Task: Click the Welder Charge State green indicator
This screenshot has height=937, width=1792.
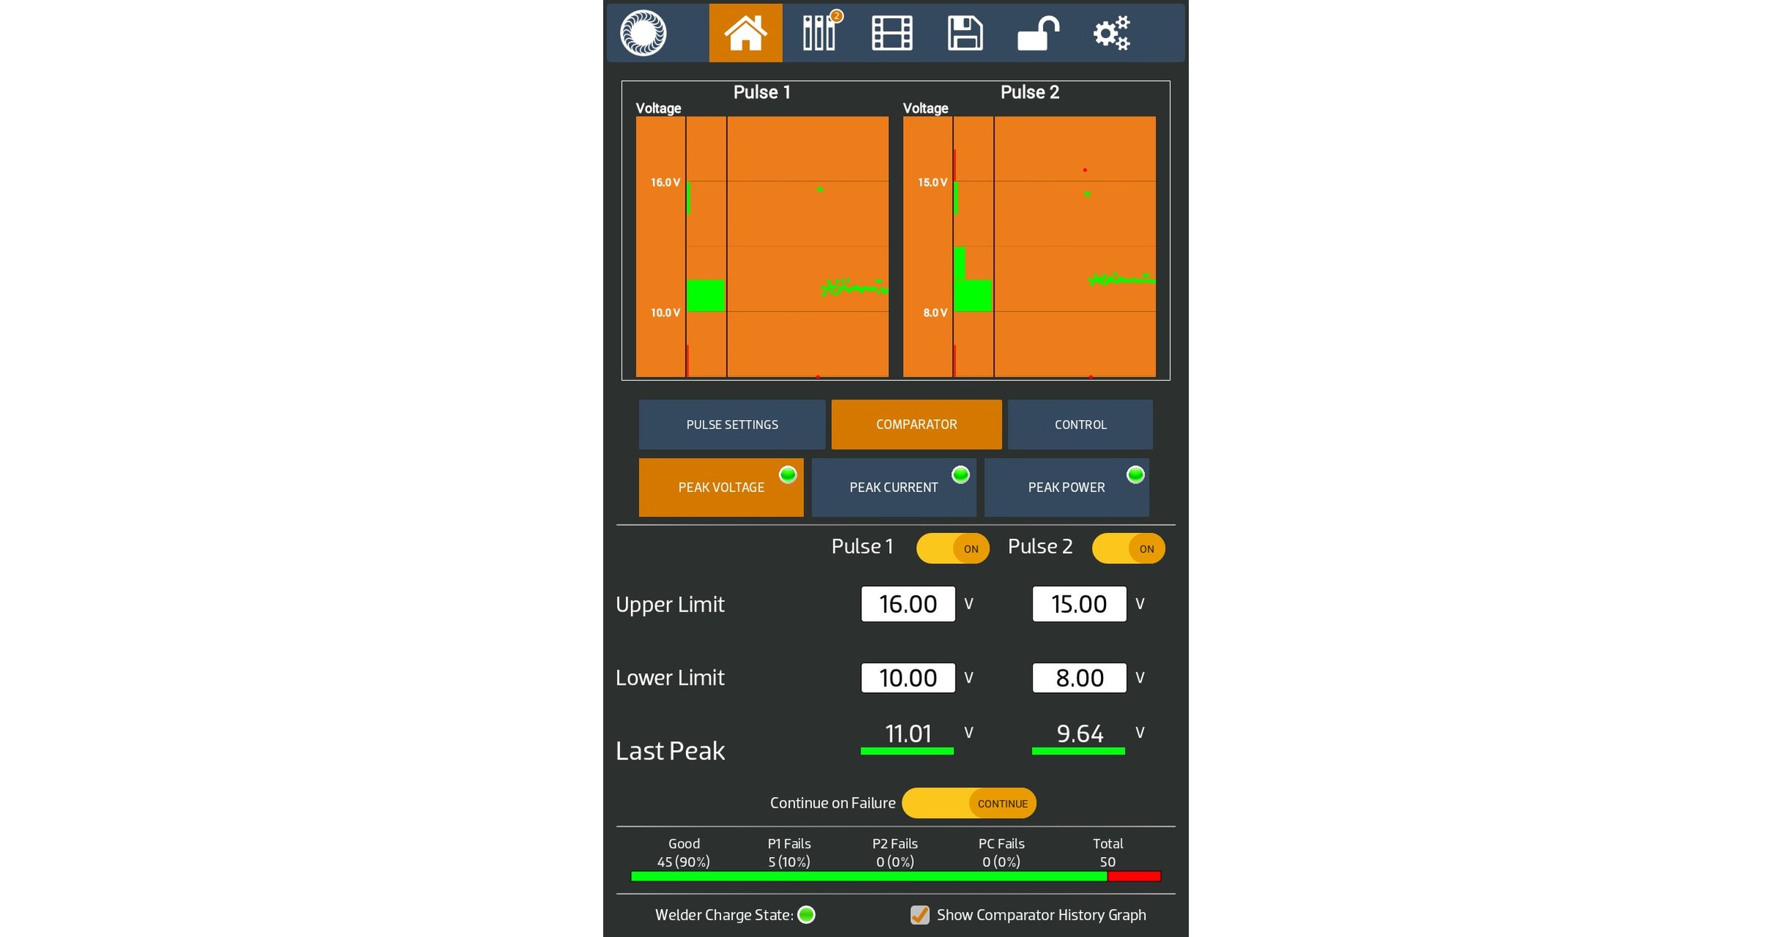Action: click(806, 914)
